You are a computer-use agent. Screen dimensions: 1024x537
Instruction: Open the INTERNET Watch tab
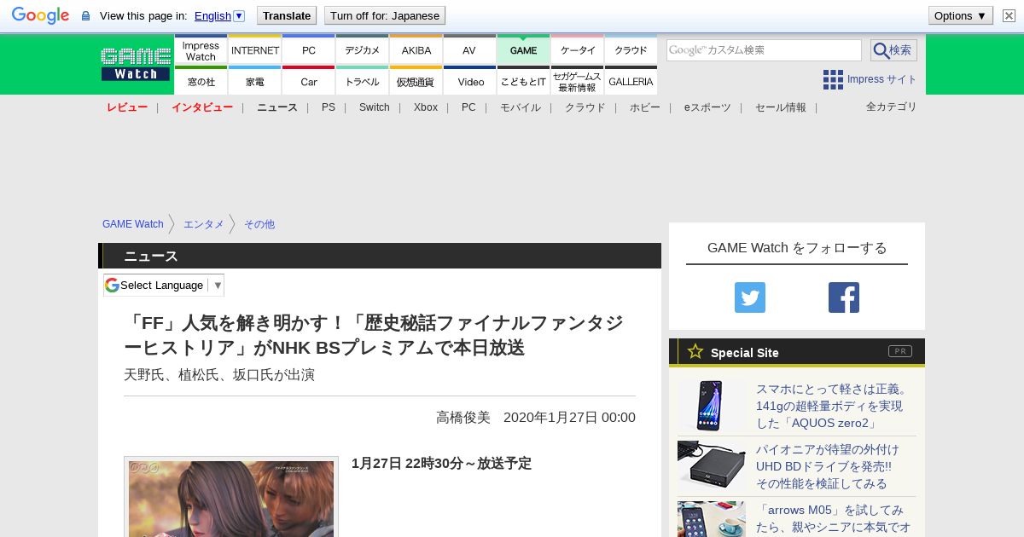[x=255, y=49]
